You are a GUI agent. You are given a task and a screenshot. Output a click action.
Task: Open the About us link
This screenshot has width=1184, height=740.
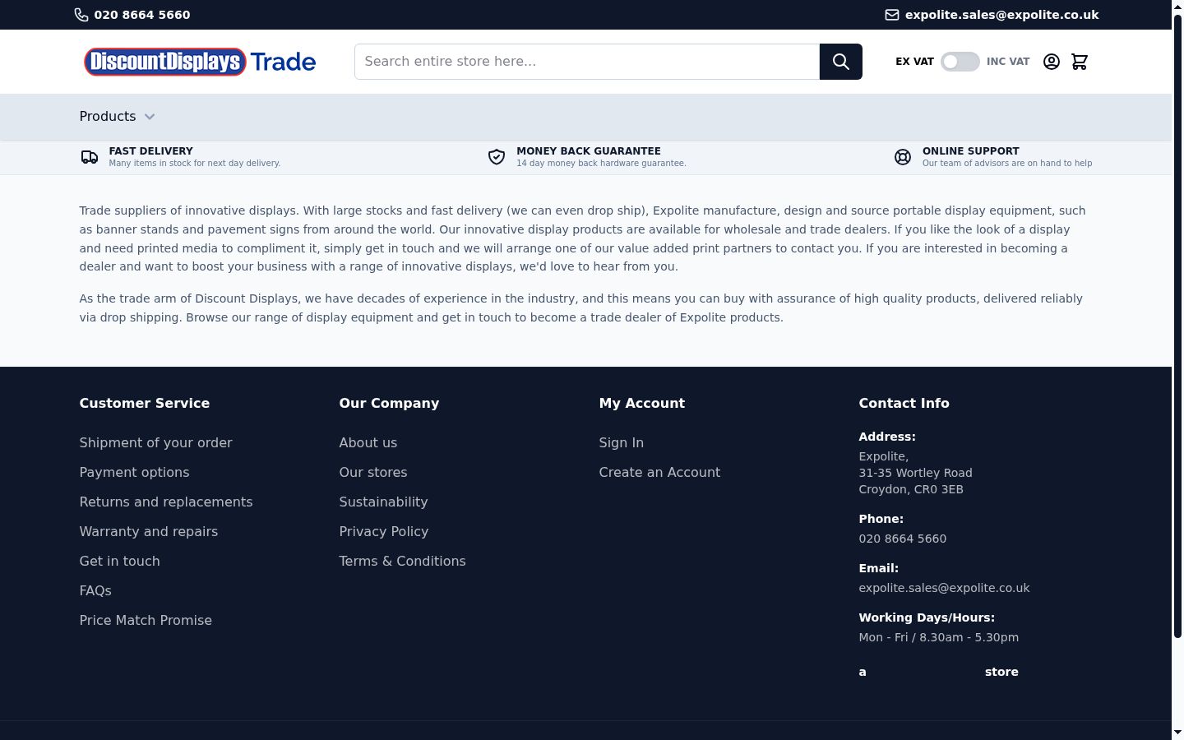pyautogui.click(x=368, y=442)
